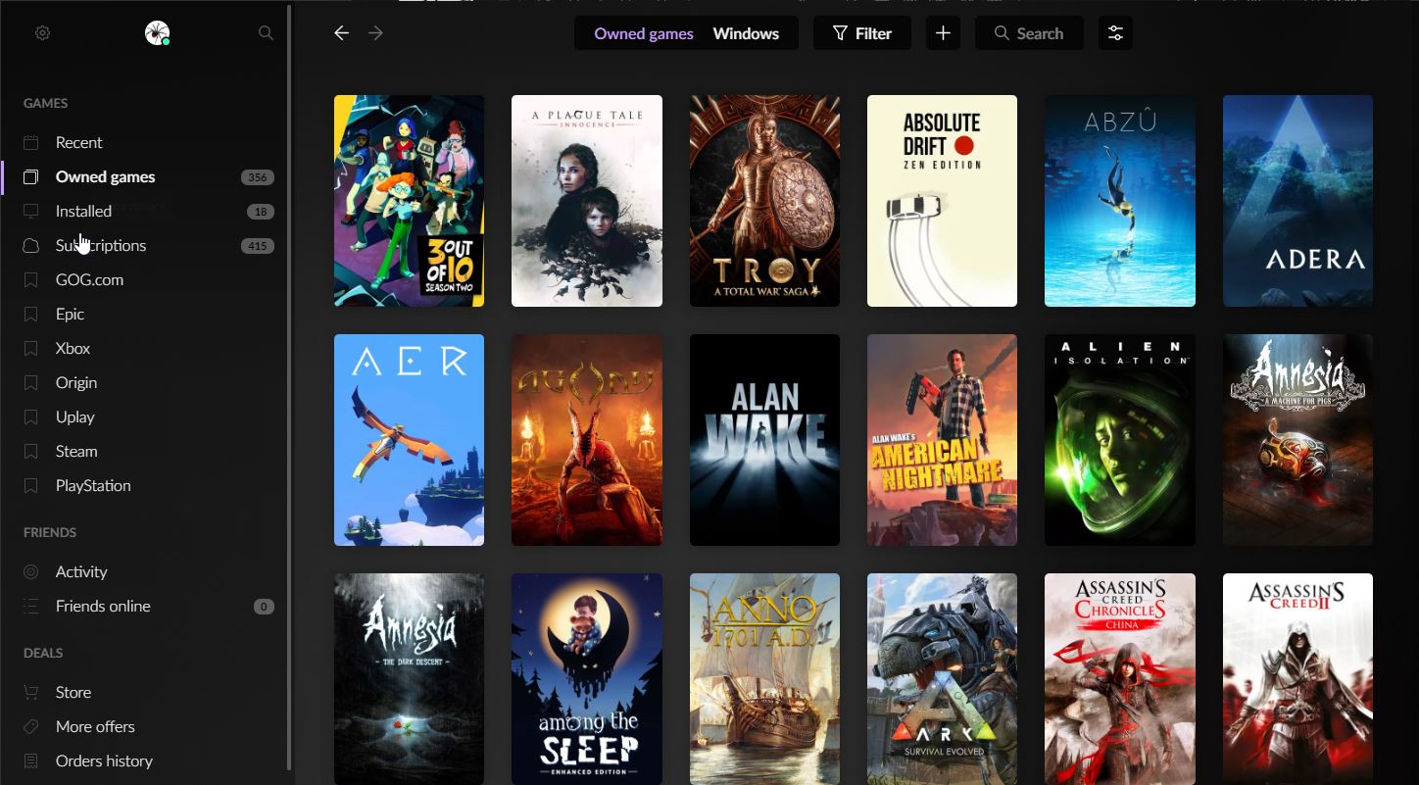Open Troy A Total War Saga cover

pyautogui.click(x=764, y=201)
